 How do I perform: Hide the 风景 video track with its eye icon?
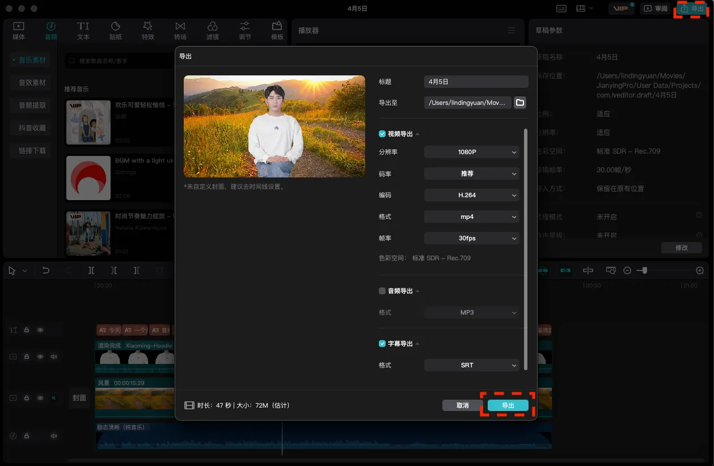tap(40, 398)
